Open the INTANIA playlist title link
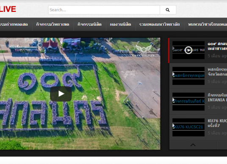 coord(217,97)
